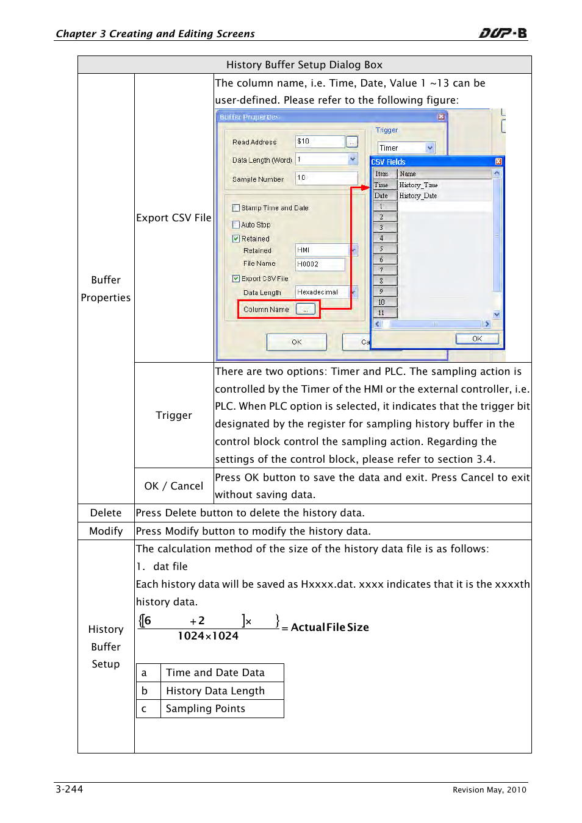Click the 'Actual File Size' formula text
This screenshot has height=823, width=582.
point(330,627)
